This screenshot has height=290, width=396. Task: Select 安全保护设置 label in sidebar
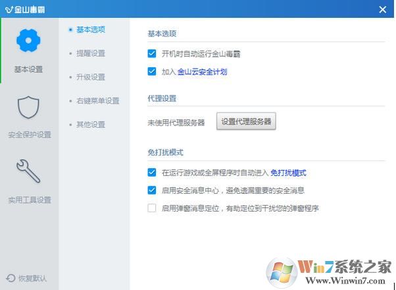(x=30, y=134)
